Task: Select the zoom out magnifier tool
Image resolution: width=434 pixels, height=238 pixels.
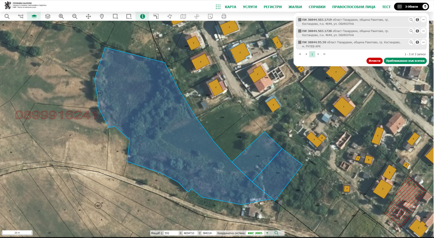Action: tap(75, 17)
